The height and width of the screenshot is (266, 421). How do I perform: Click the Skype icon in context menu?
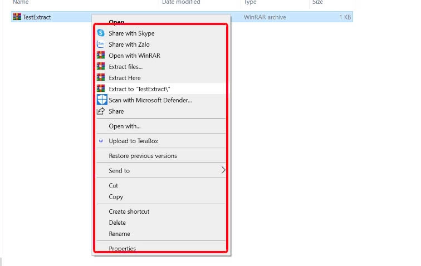(x=101, y=33)
